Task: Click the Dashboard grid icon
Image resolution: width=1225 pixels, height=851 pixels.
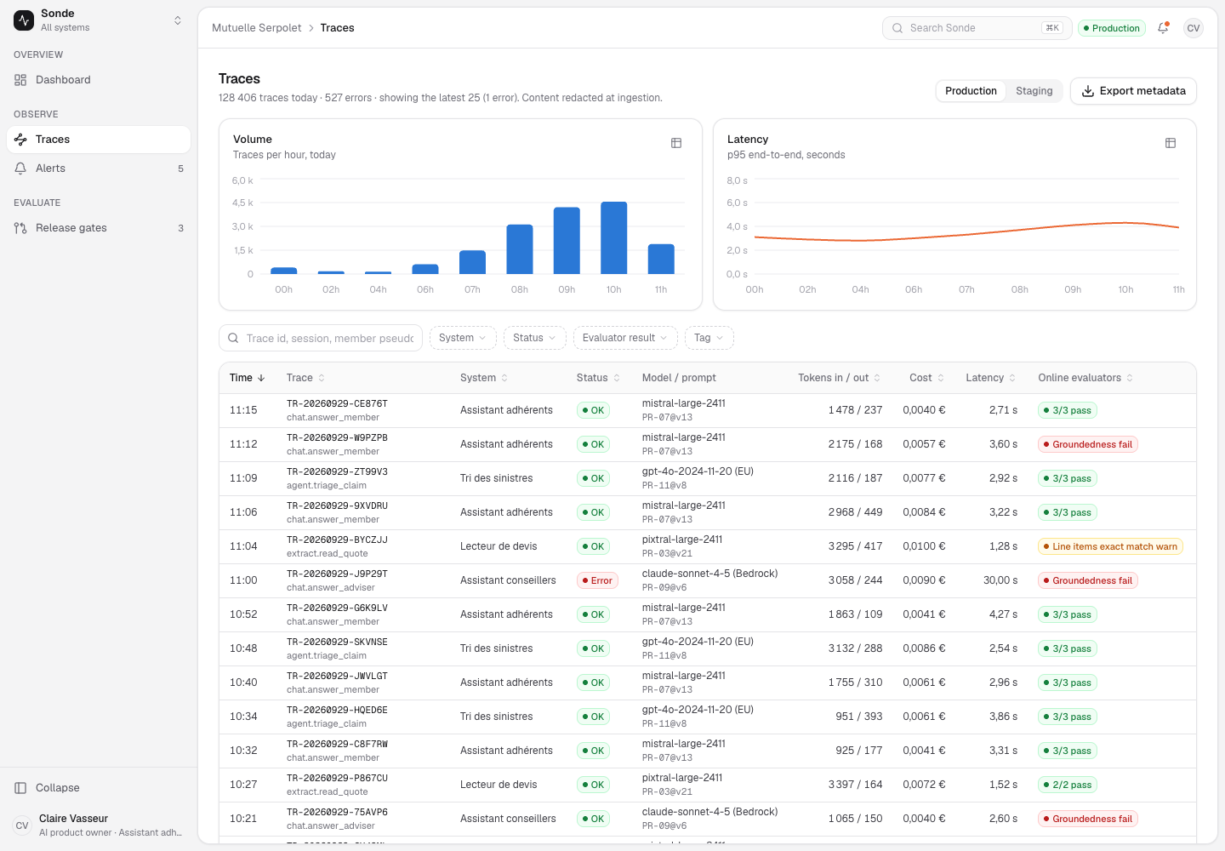Action: tap(20, 80)
